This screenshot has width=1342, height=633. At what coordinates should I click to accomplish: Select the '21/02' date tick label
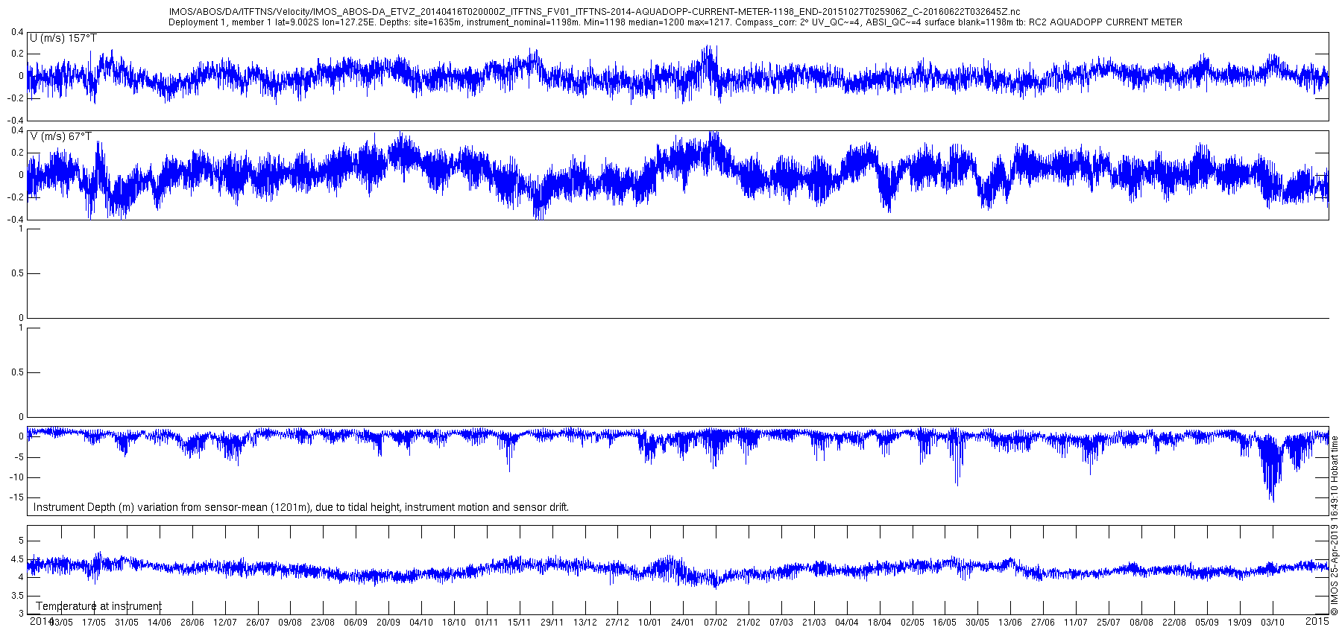coord(749,623)
